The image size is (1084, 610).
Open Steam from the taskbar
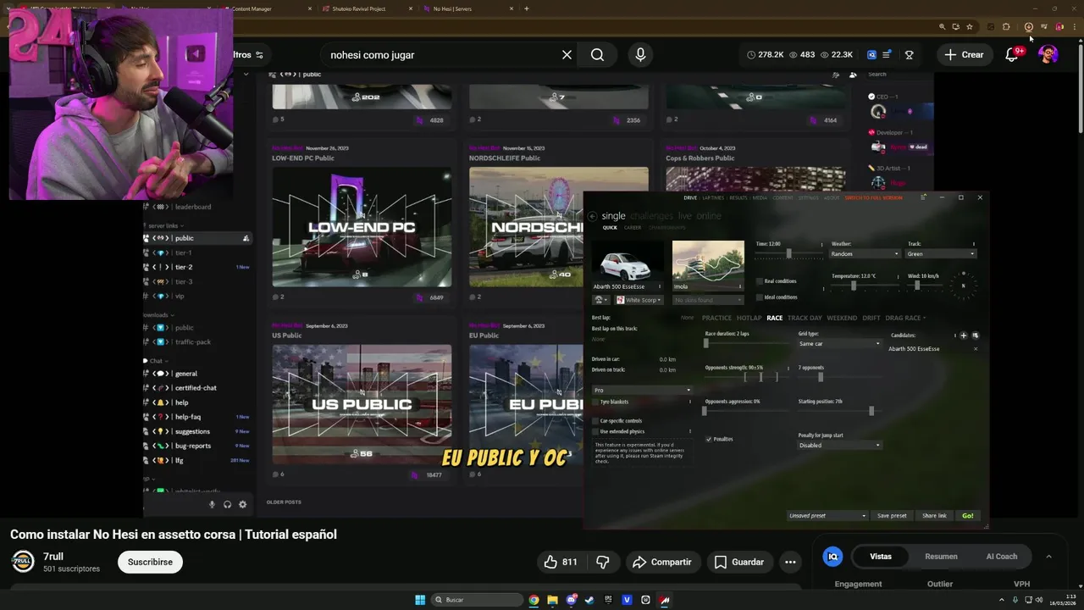[589, 600]
